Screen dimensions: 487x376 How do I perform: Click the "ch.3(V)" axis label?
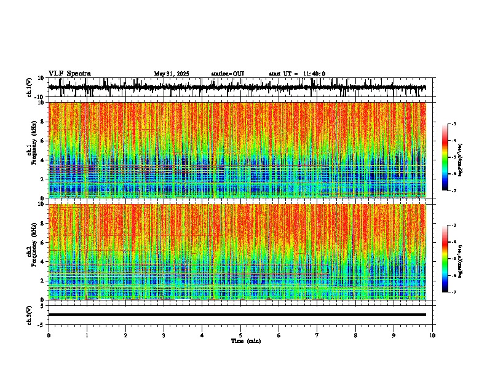point(30,315)
